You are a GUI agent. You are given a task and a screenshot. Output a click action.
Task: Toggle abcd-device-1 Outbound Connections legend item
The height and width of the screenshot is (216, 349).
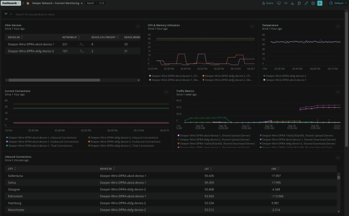42,141
